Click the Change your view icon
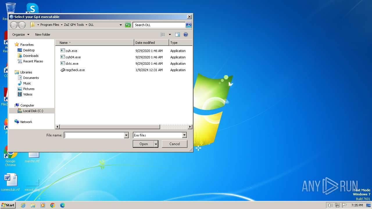 coord(163,35)
